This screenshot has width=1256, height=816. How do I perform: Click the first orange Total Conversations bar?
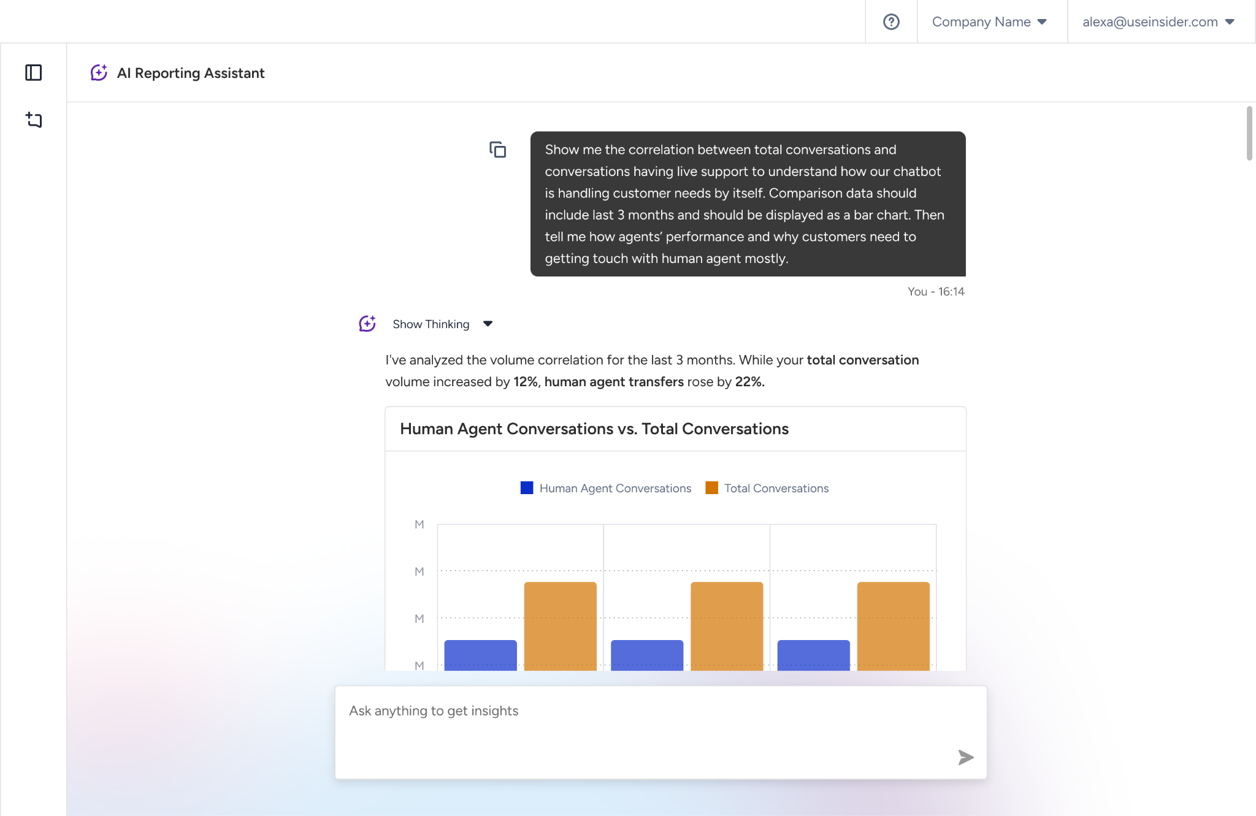560,626
